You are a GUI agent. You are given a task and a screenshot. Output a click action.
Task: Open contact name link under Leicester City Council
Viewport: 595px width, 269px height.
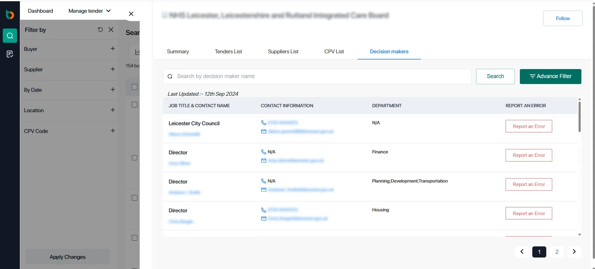pyautogui.click(x=184, y=134)
